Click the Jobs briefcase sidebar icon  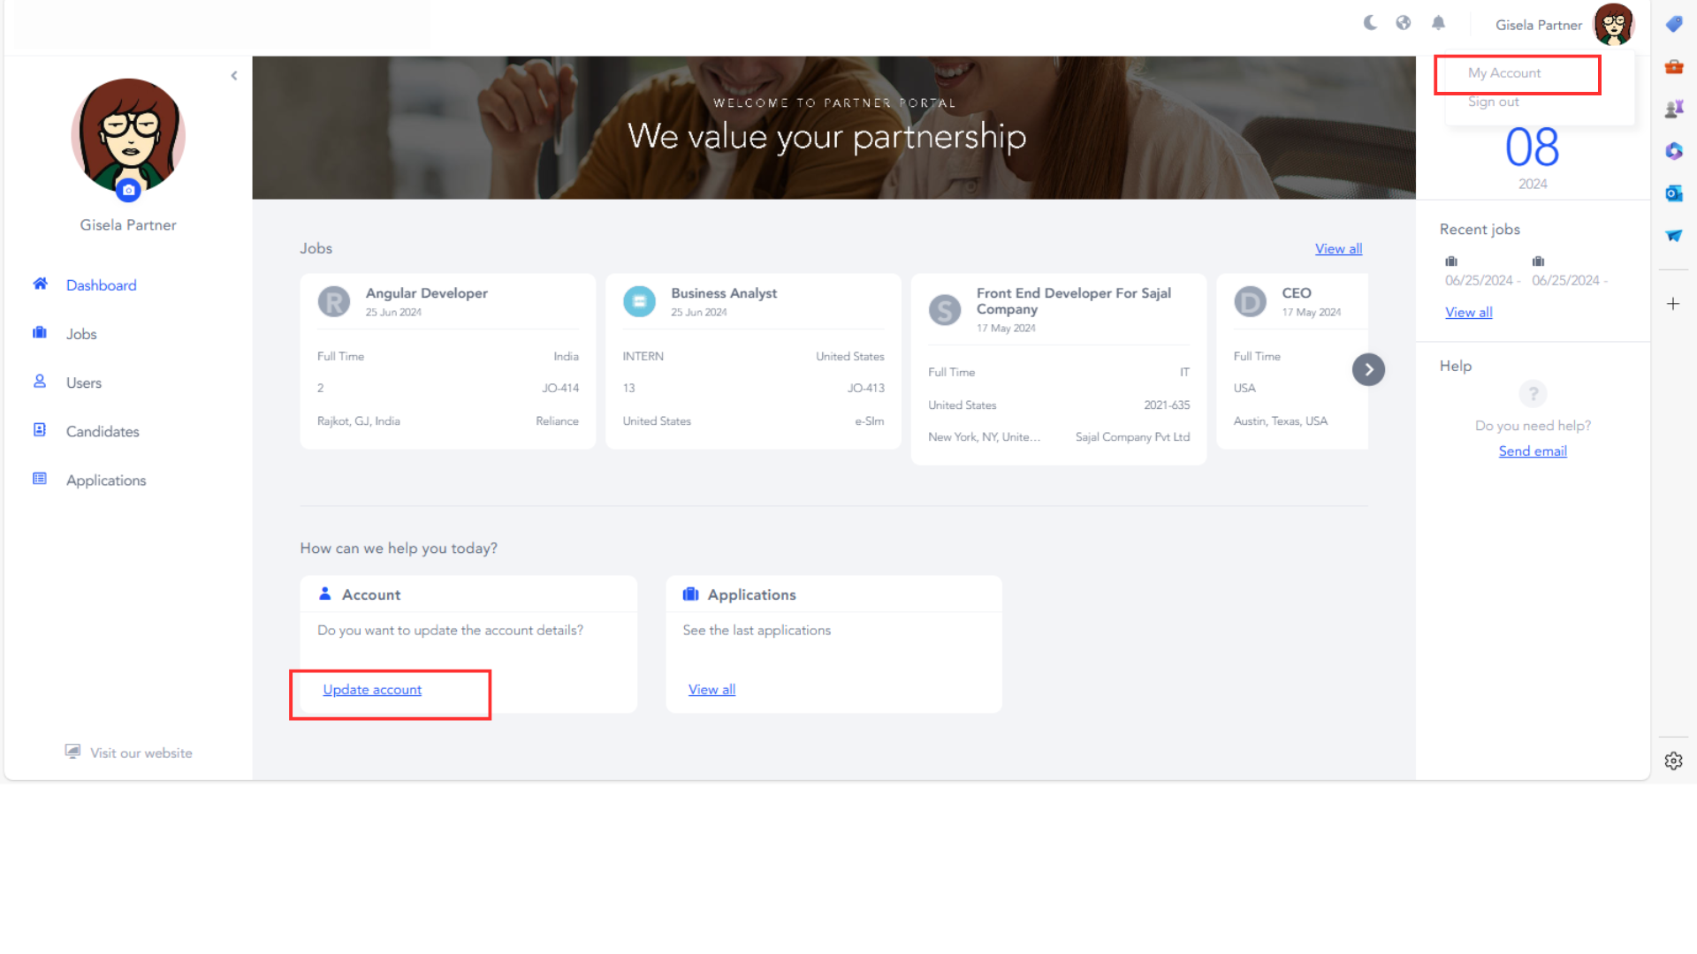(40, 332)
